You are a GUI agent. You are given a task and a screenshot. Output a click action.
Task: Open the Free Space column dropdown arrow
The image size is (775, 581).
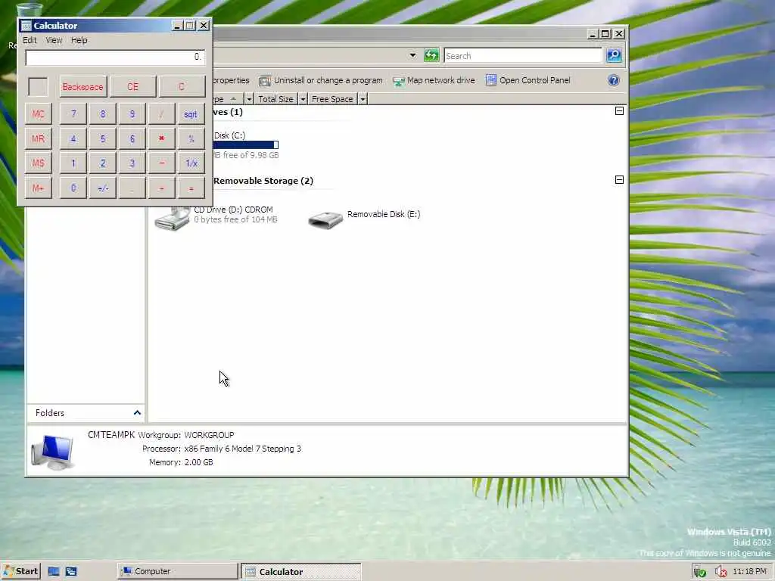pyautogui.click(x=363, y=99)
